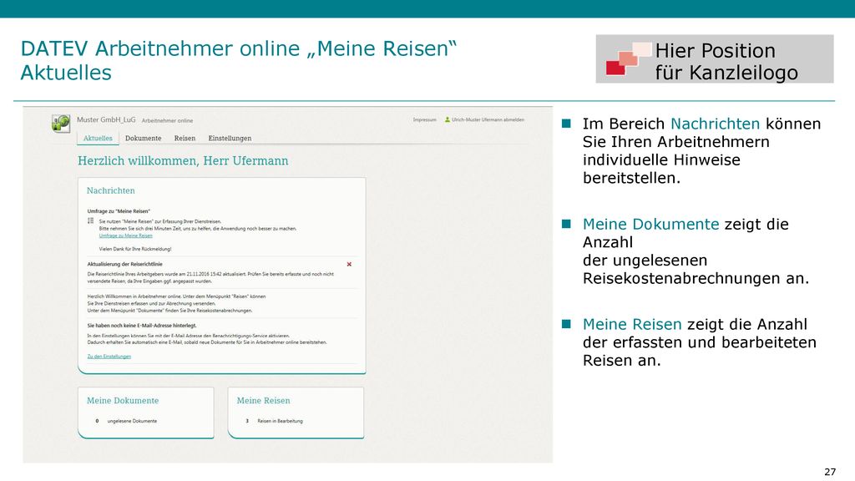Click the Sie haben noch keine E-Mail-Adresse heading
Screen dimensions: 855x481
[x=142, y=326]
